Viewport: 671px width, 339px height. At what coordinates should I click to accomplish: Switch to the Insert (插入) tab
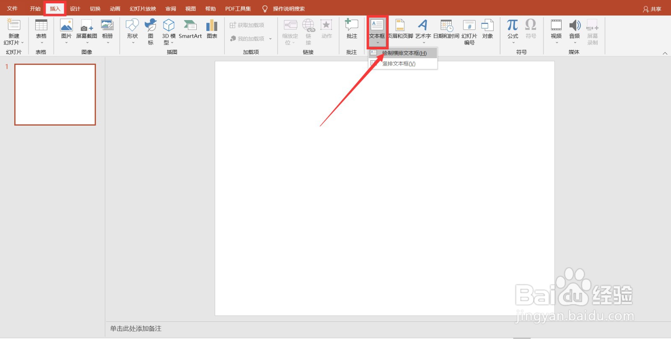[x=55, y=9]
